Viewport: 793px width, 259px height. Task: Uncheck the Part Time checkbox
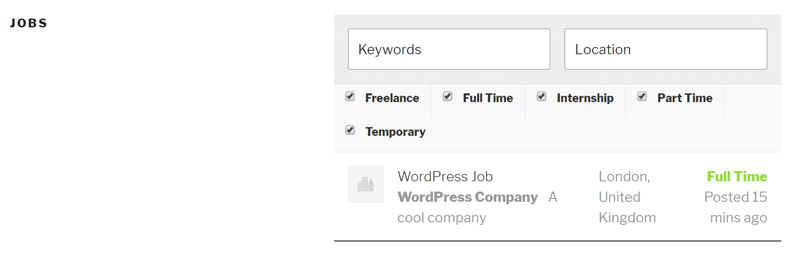pos(642,96)
